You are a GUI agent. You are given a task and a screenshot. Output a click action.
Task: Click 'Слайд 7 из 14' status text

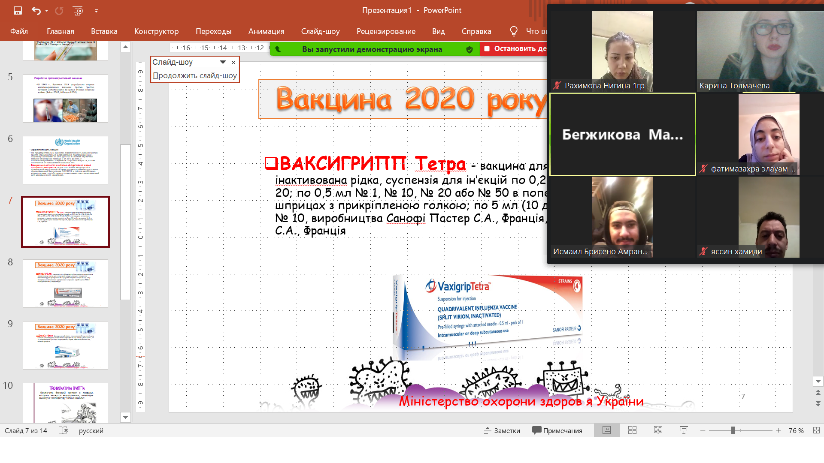click(26, 430)
